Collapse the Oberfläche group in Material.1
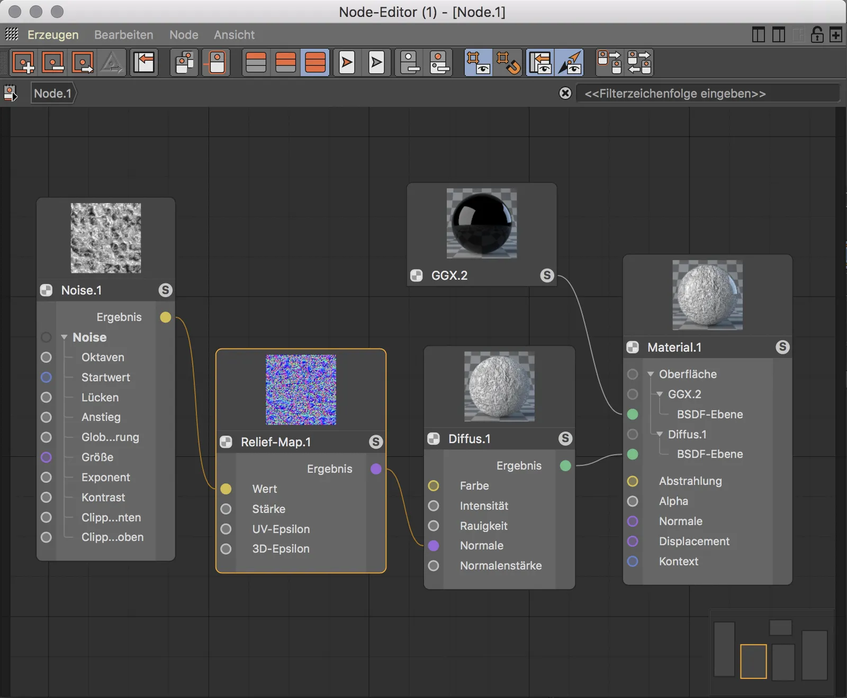The width and height of the screenshot is (847, 698). coord(651,374)
